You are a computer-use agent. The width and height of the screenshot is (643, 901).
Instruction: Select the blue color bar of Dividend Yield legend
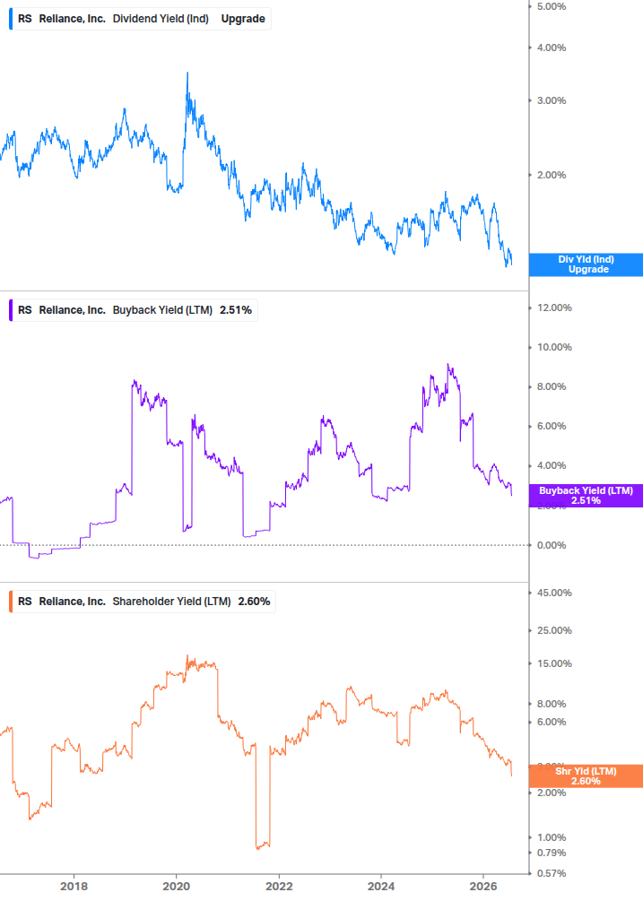(x=11, y=19)
